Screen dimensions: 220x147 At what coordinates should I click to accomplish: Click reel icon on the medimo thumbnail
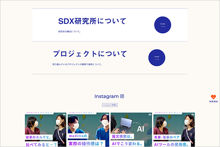[107, 115]
